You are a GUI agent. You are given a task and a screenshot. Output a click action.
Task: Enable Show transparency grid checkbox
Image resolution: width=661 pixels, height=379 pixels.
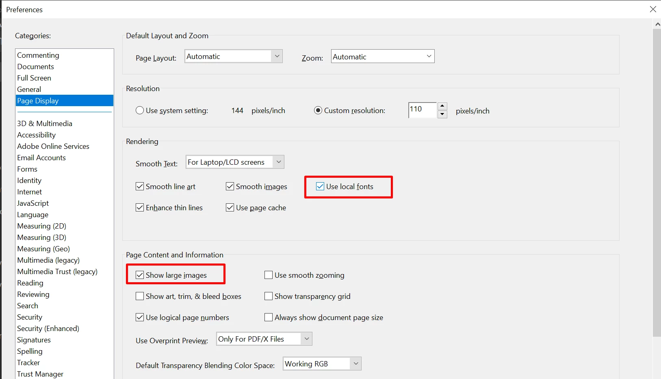(269, 296)
